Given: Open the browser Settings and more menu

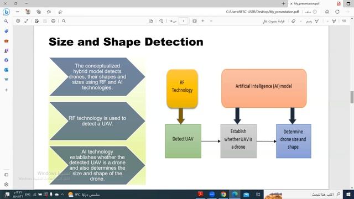Looking at the screenshot, I should pos(17,12).
